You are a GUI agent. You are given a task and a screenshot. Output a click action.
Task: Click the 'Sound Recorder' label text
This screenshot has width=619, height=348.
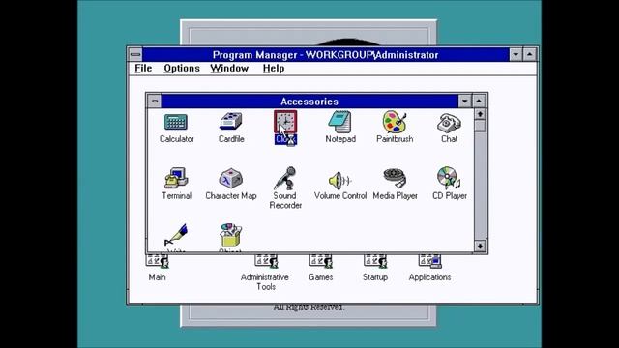tap(285, 200)
